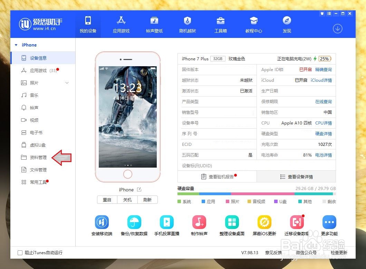
Task: Open the 刷机越狱 flashing jailbreak section
Action: (x=187, y=24)
